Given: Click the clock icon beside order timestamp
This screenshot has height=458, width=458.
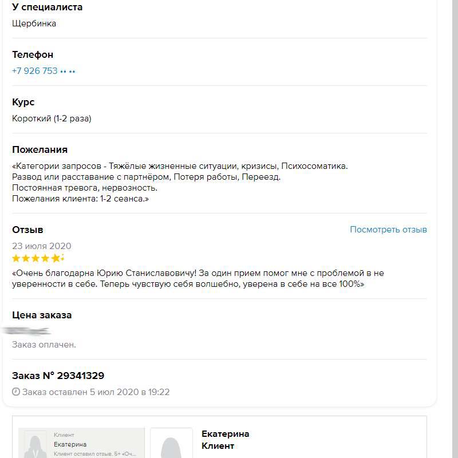Looking at the screenshot, I should click(16, 393).
